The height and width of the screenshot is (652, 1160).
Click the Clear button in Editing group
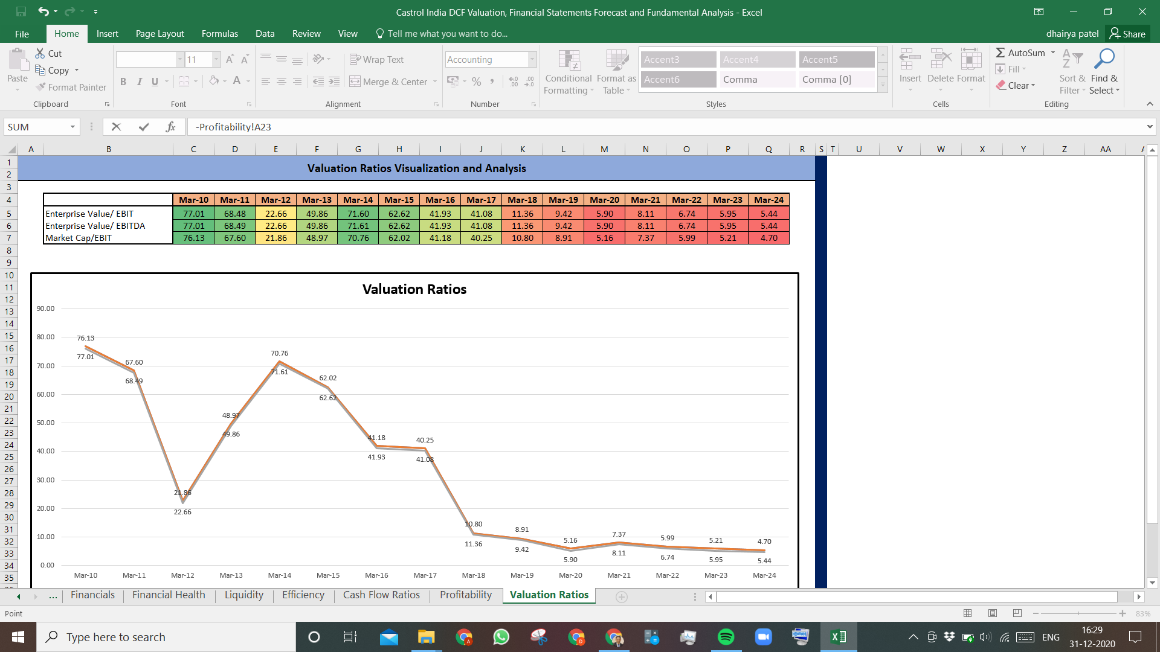[x=1016, y=85]
